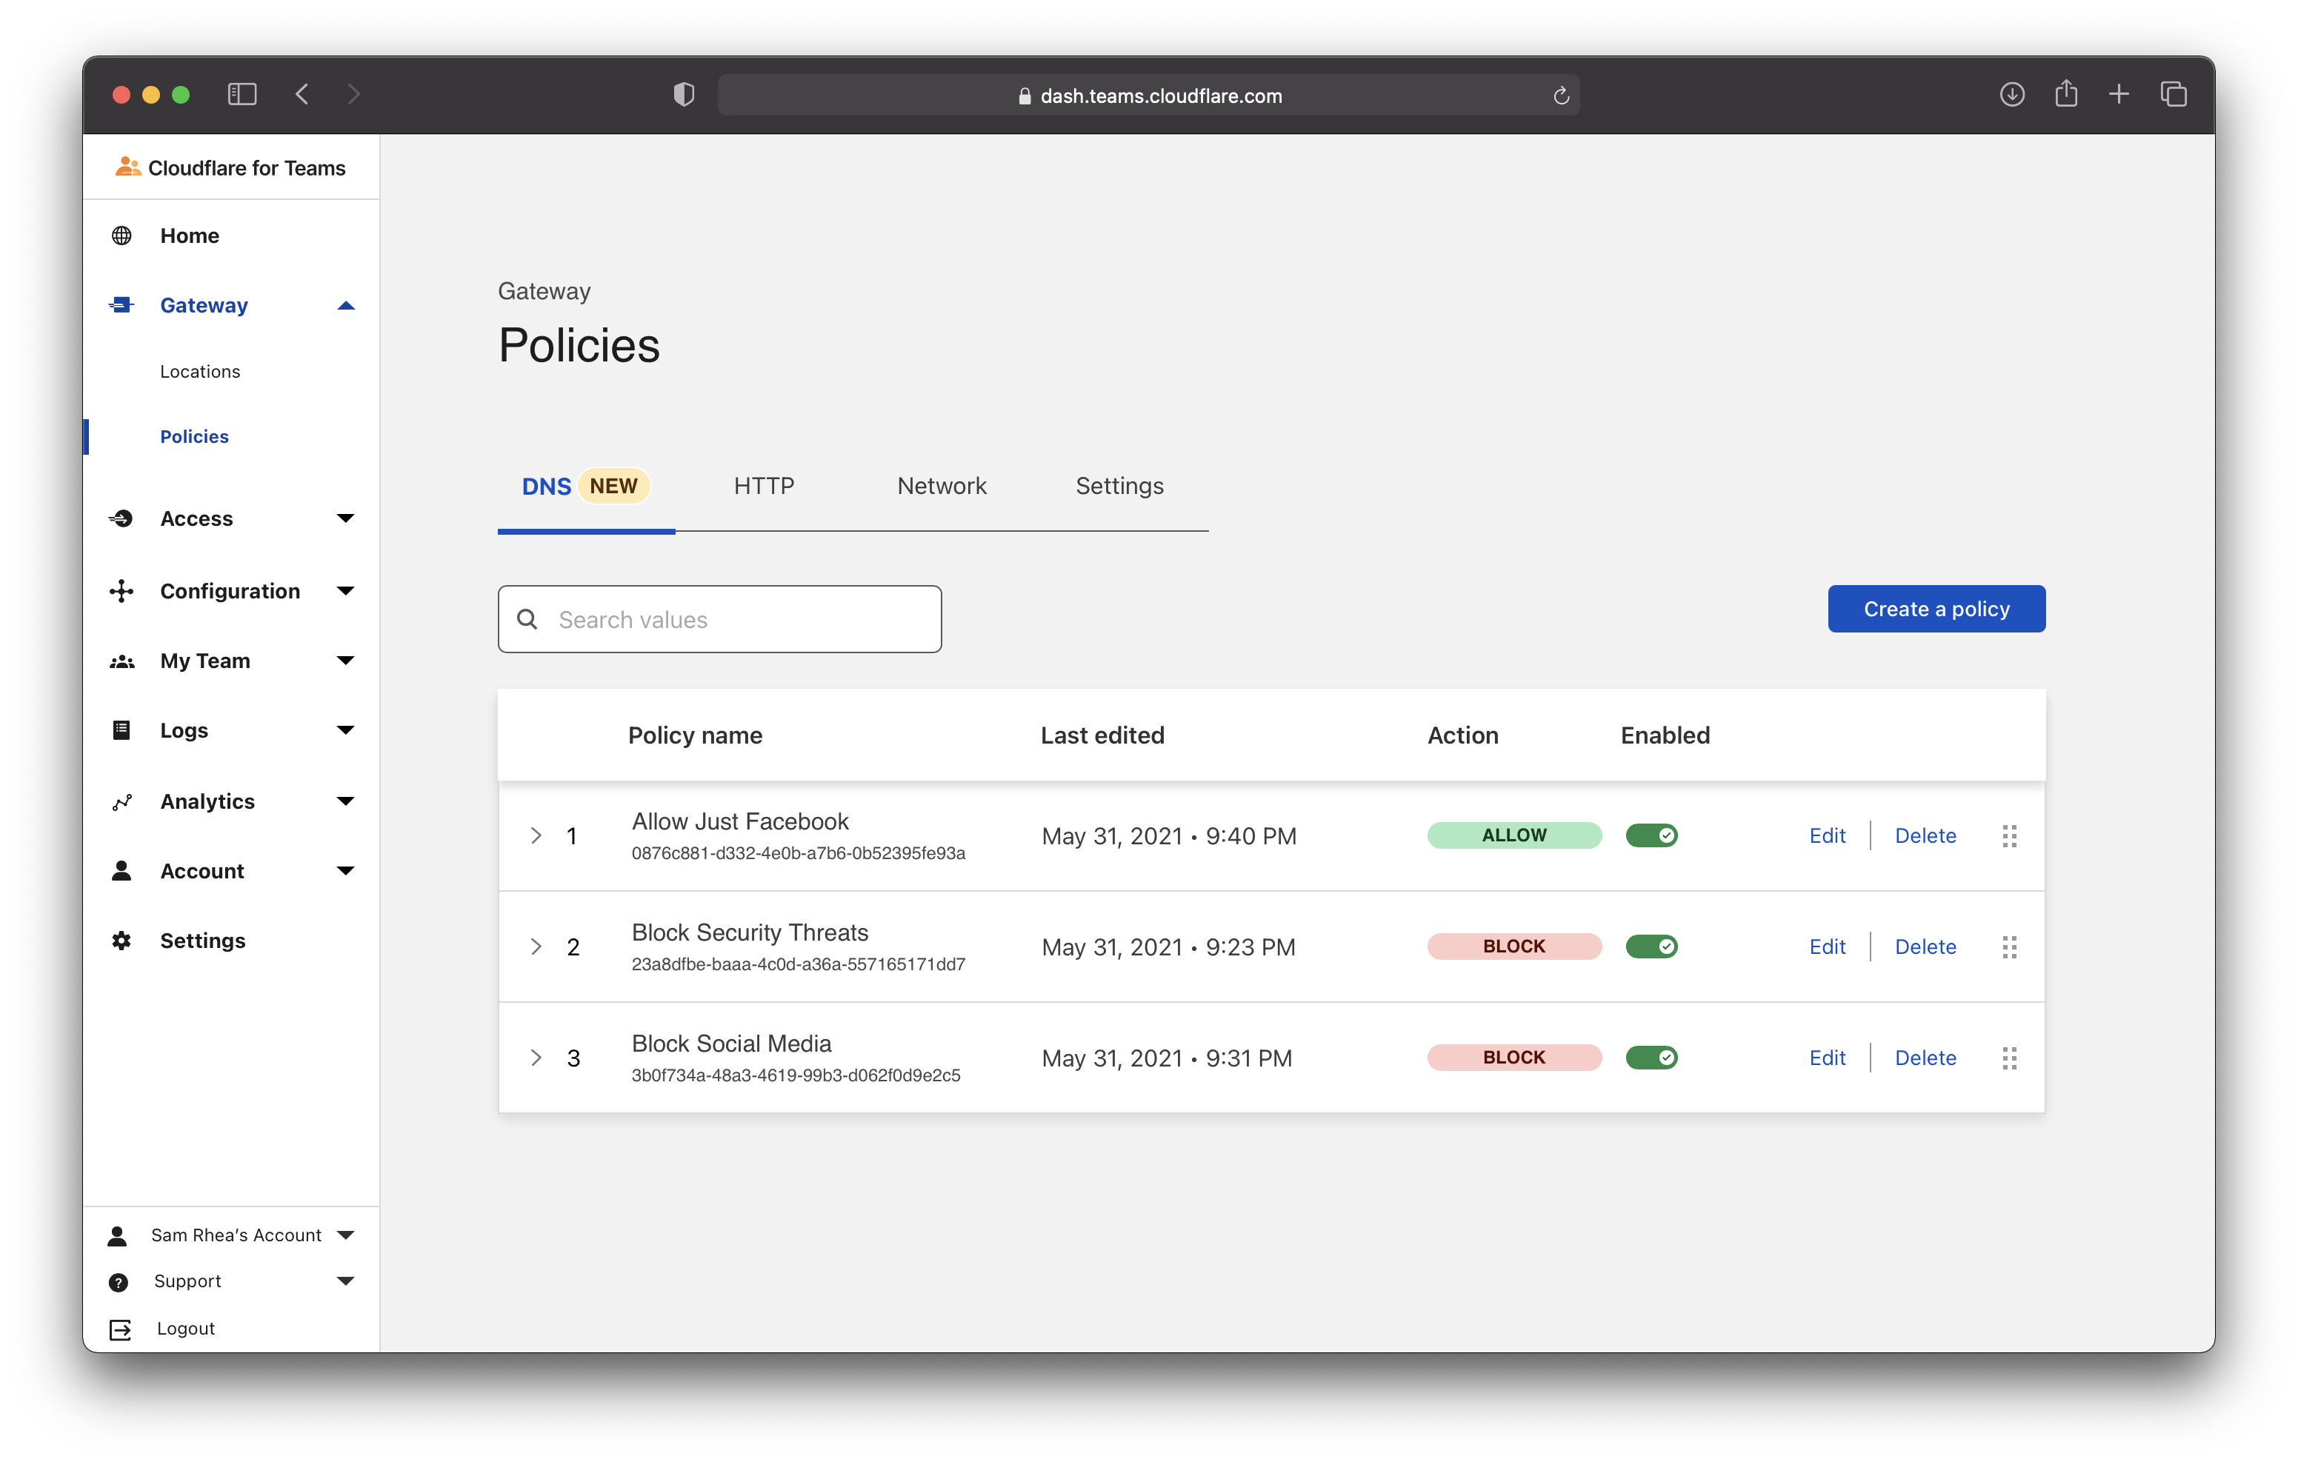Switch to the HTTP tab
The height and width of the screenshot is (1462, 2298).
pos(764,486)
